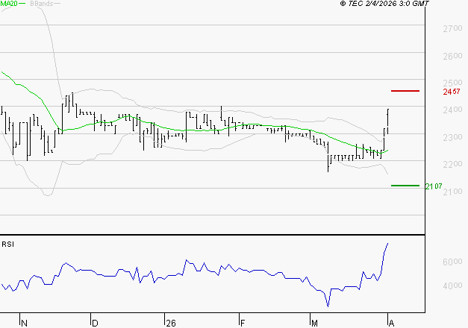Viewport: 468px width, 328px height.
Task: Click the 2600 price axis label
Action: (x=452, y=56)
